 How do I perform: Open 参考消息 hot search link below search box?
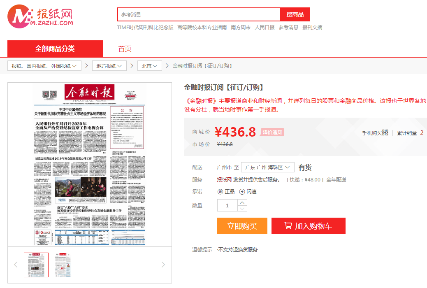[x=288, y=28]
